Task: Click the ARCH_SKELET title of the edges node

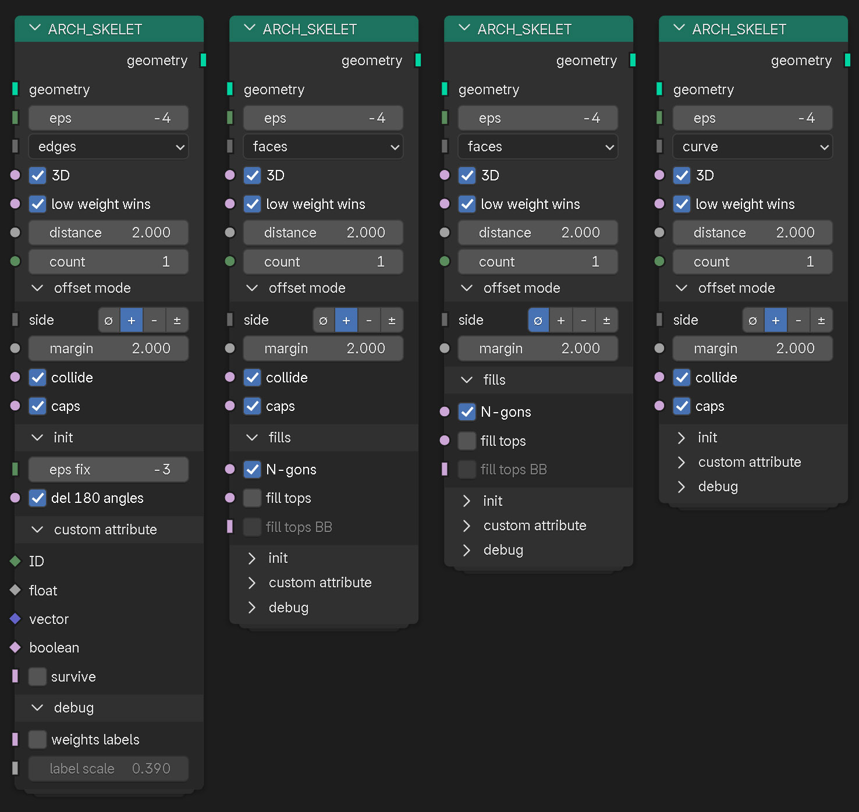Action: click(x=95, y=29)
